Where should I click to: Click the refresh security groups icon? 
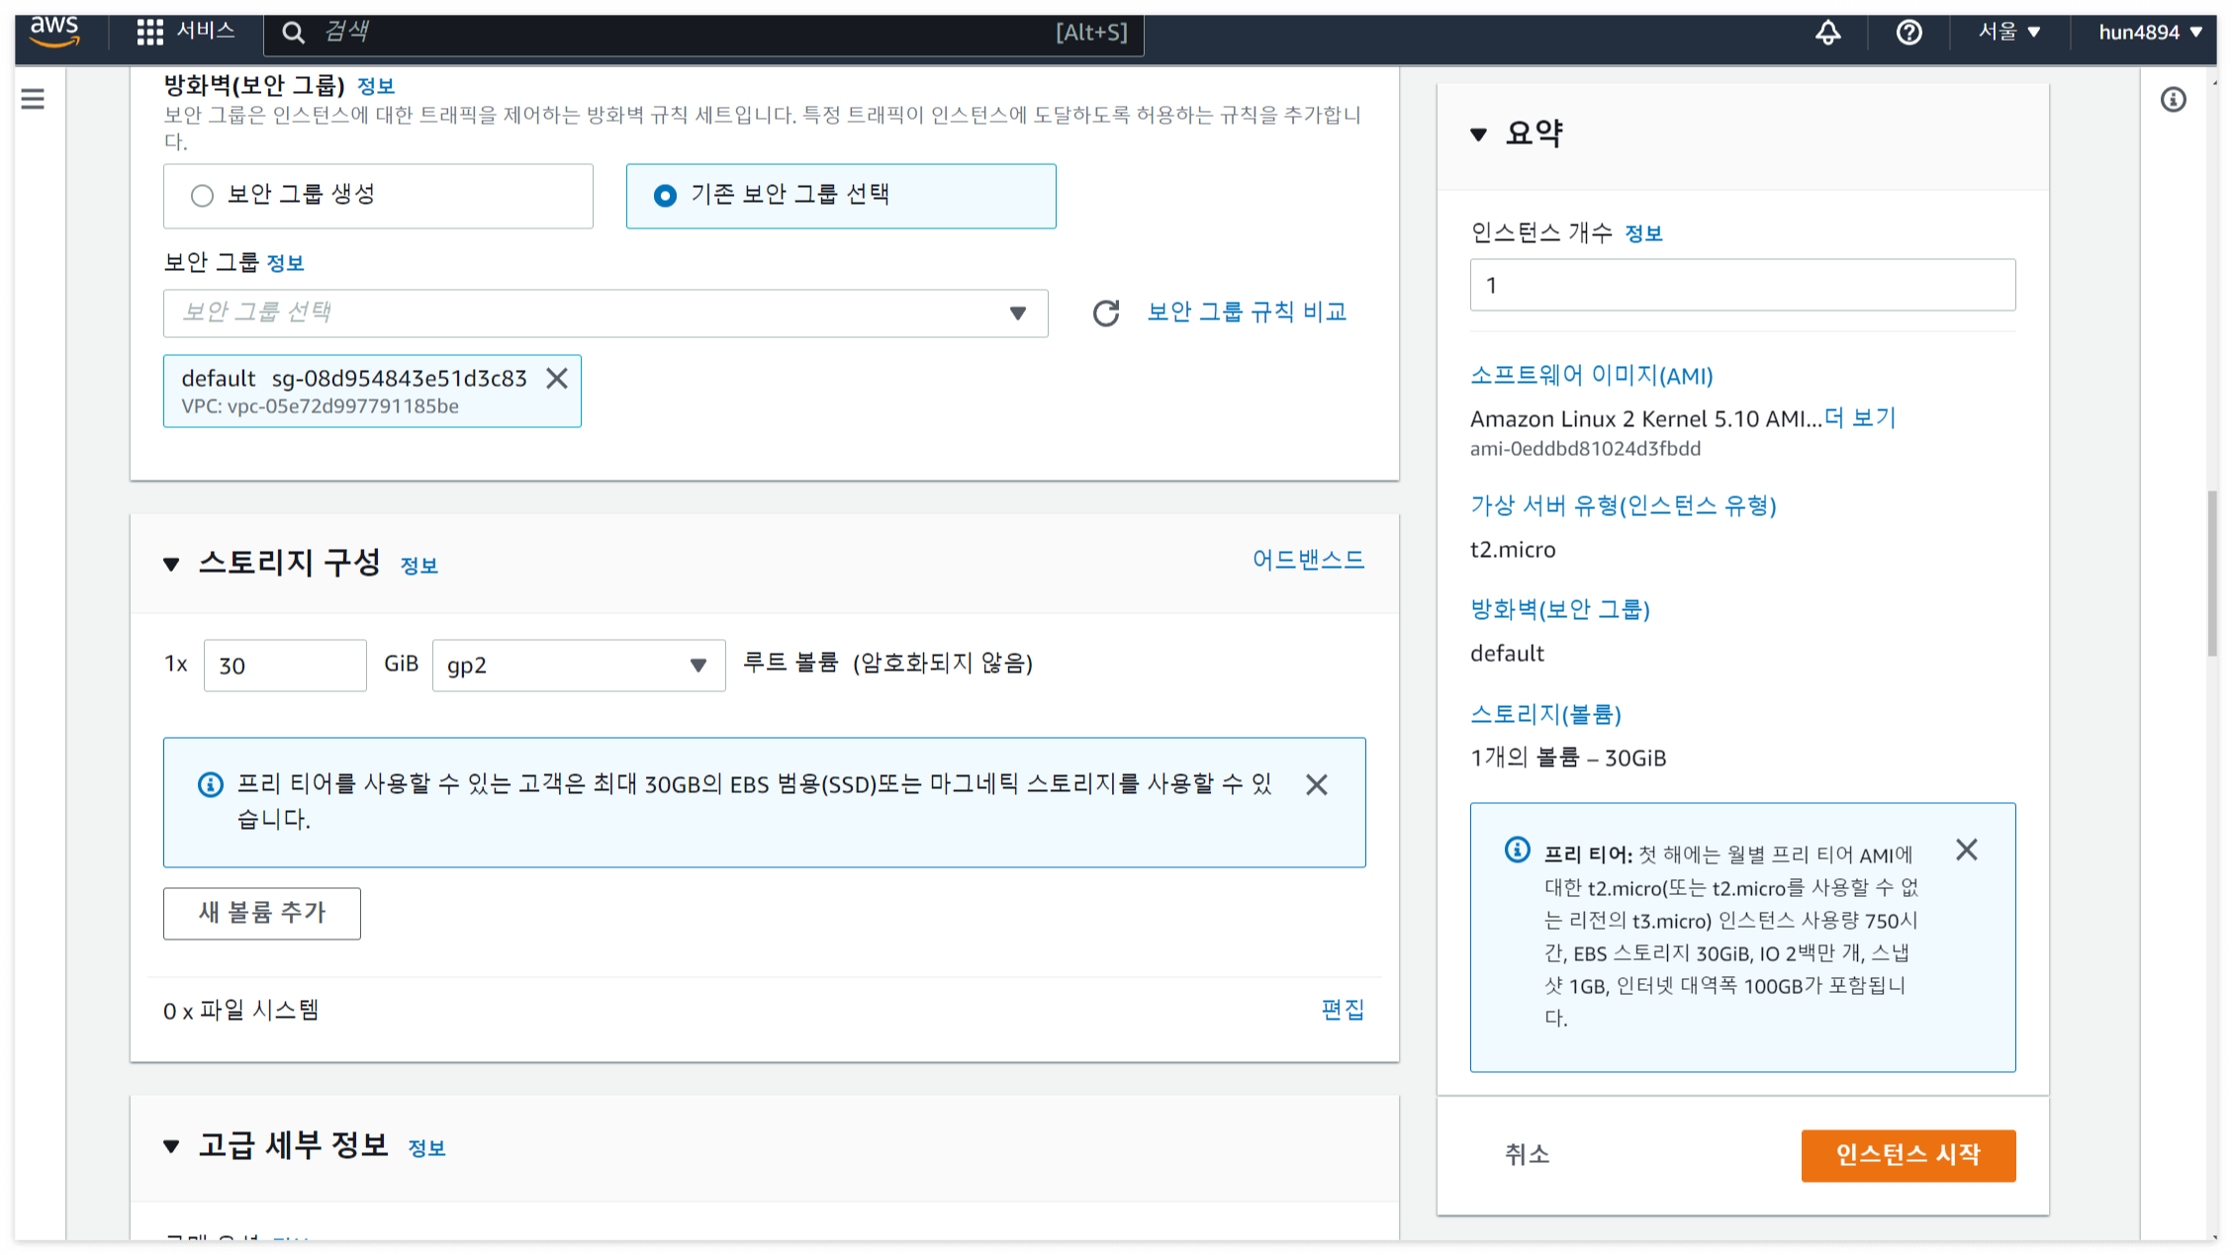click(x=1105, y=313)
